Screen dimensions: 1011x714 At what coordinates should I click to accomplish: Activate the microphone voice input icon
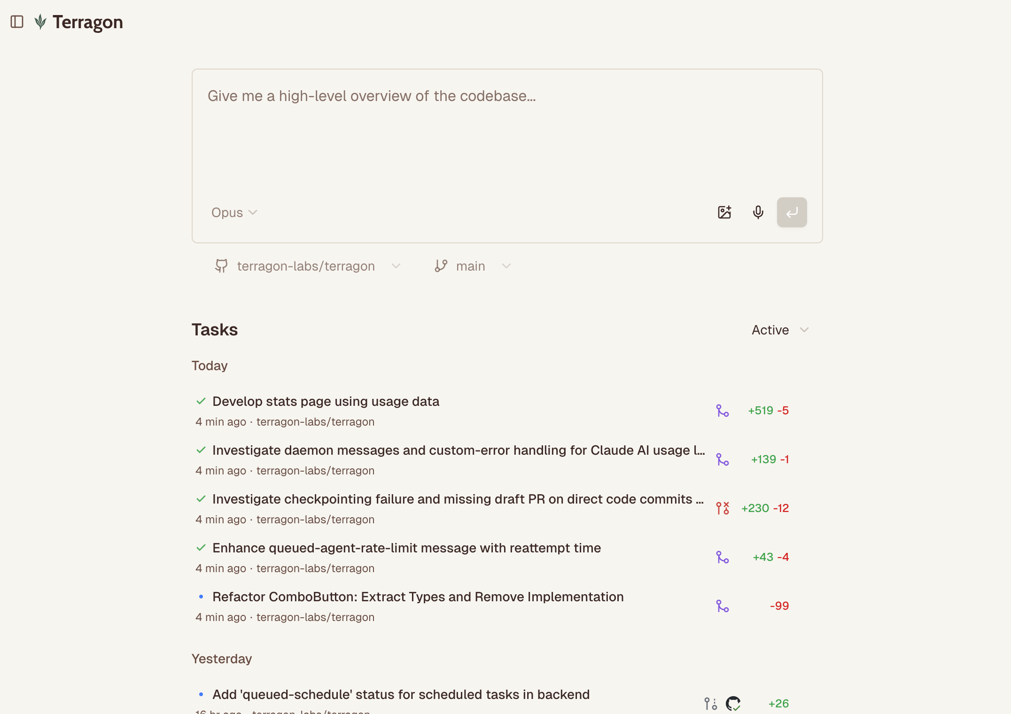758,212
